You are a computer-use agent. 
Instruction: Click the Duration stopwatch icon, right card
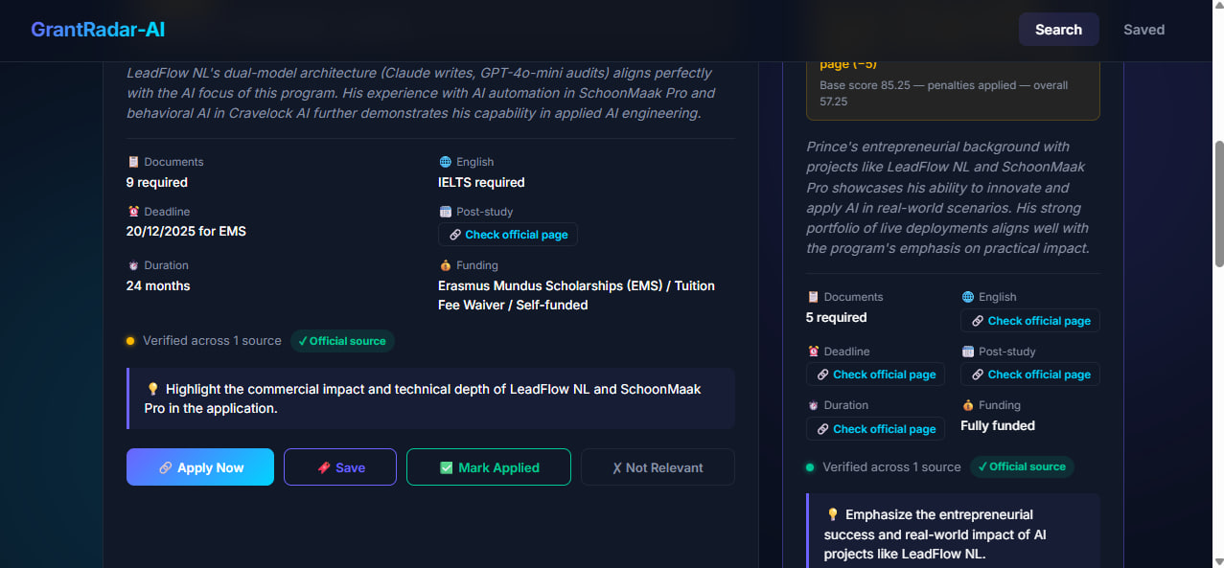point(813,405)
